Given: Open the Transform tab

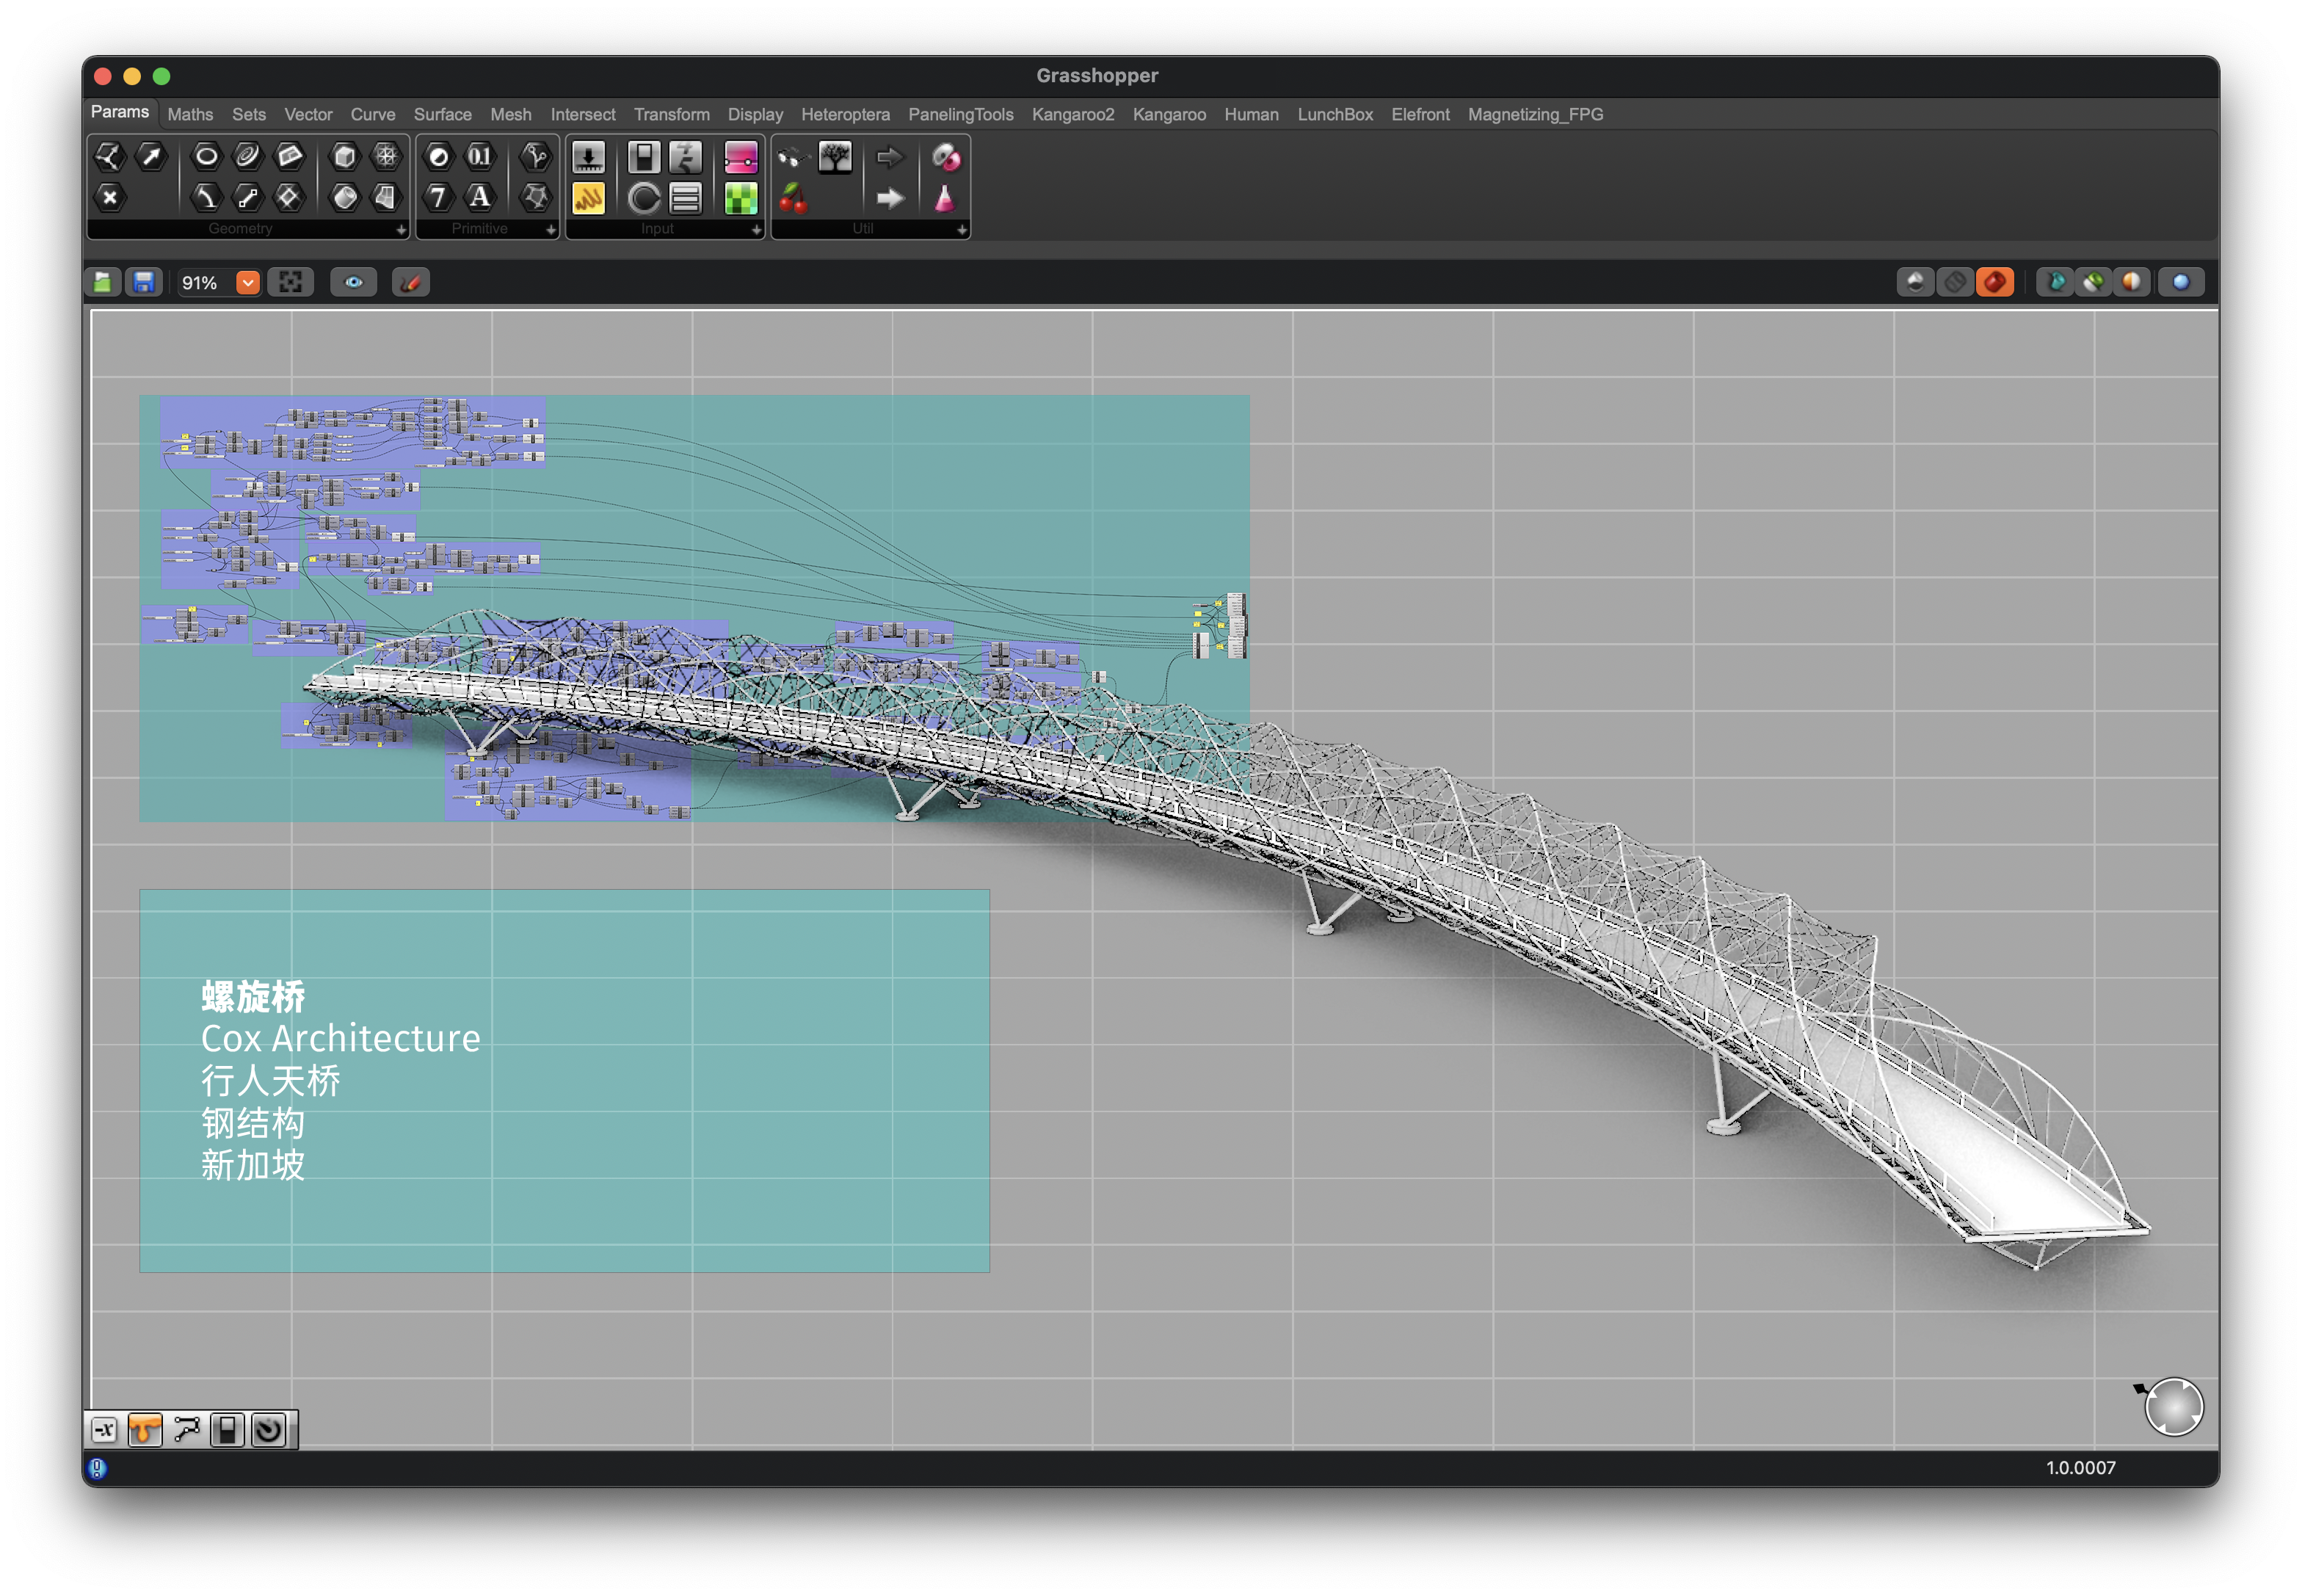Looking at the screenshot, I should (671, 115).
